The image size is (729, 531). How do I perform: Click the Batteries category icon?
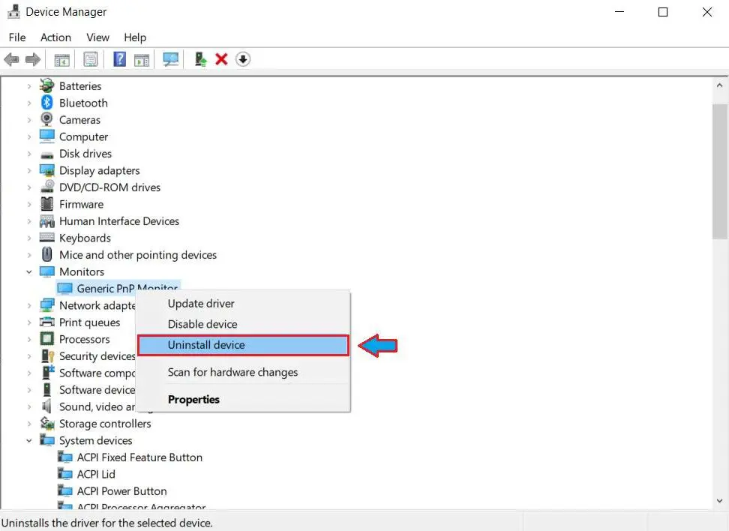coord(47,86)
